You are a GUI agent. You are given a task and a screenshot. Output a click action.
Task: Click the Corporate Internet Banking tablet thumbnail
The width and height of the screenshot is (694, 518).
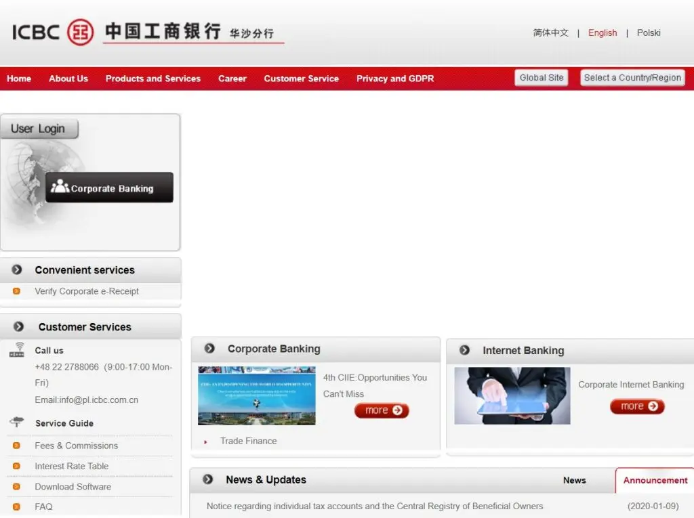512,396
